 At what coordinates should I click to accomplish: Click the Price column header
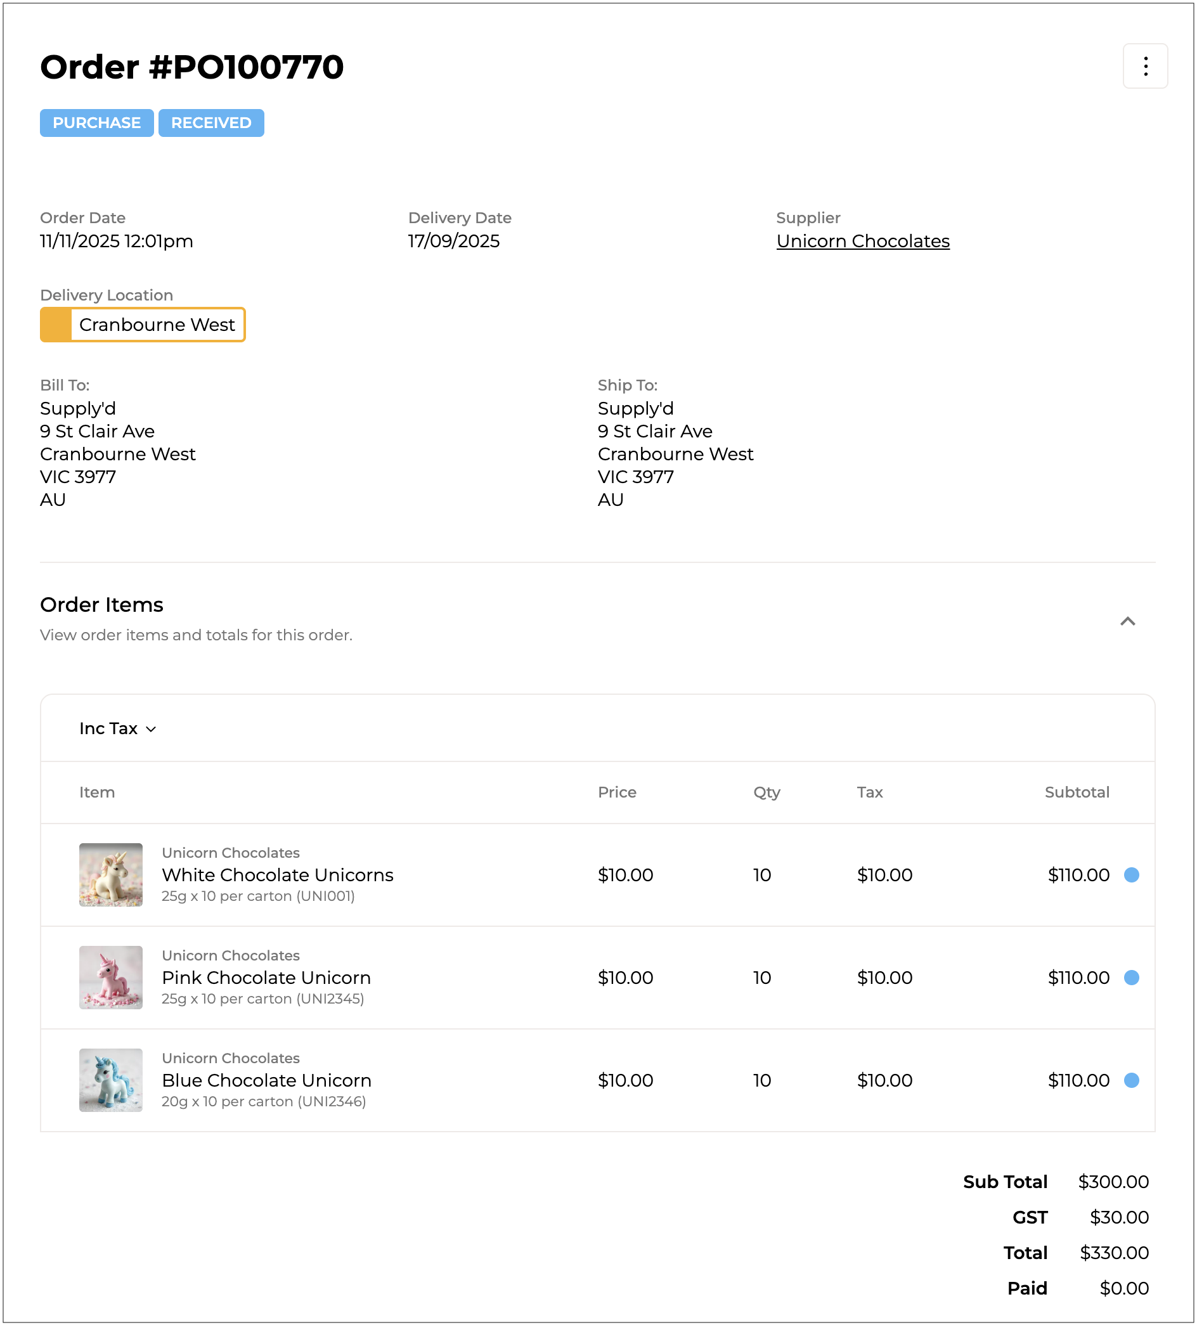(617, 792)
